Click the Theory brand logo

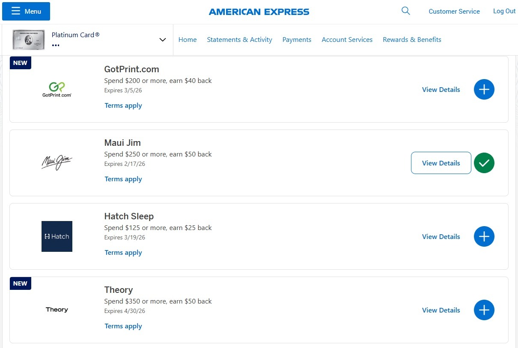pos(57,310)
